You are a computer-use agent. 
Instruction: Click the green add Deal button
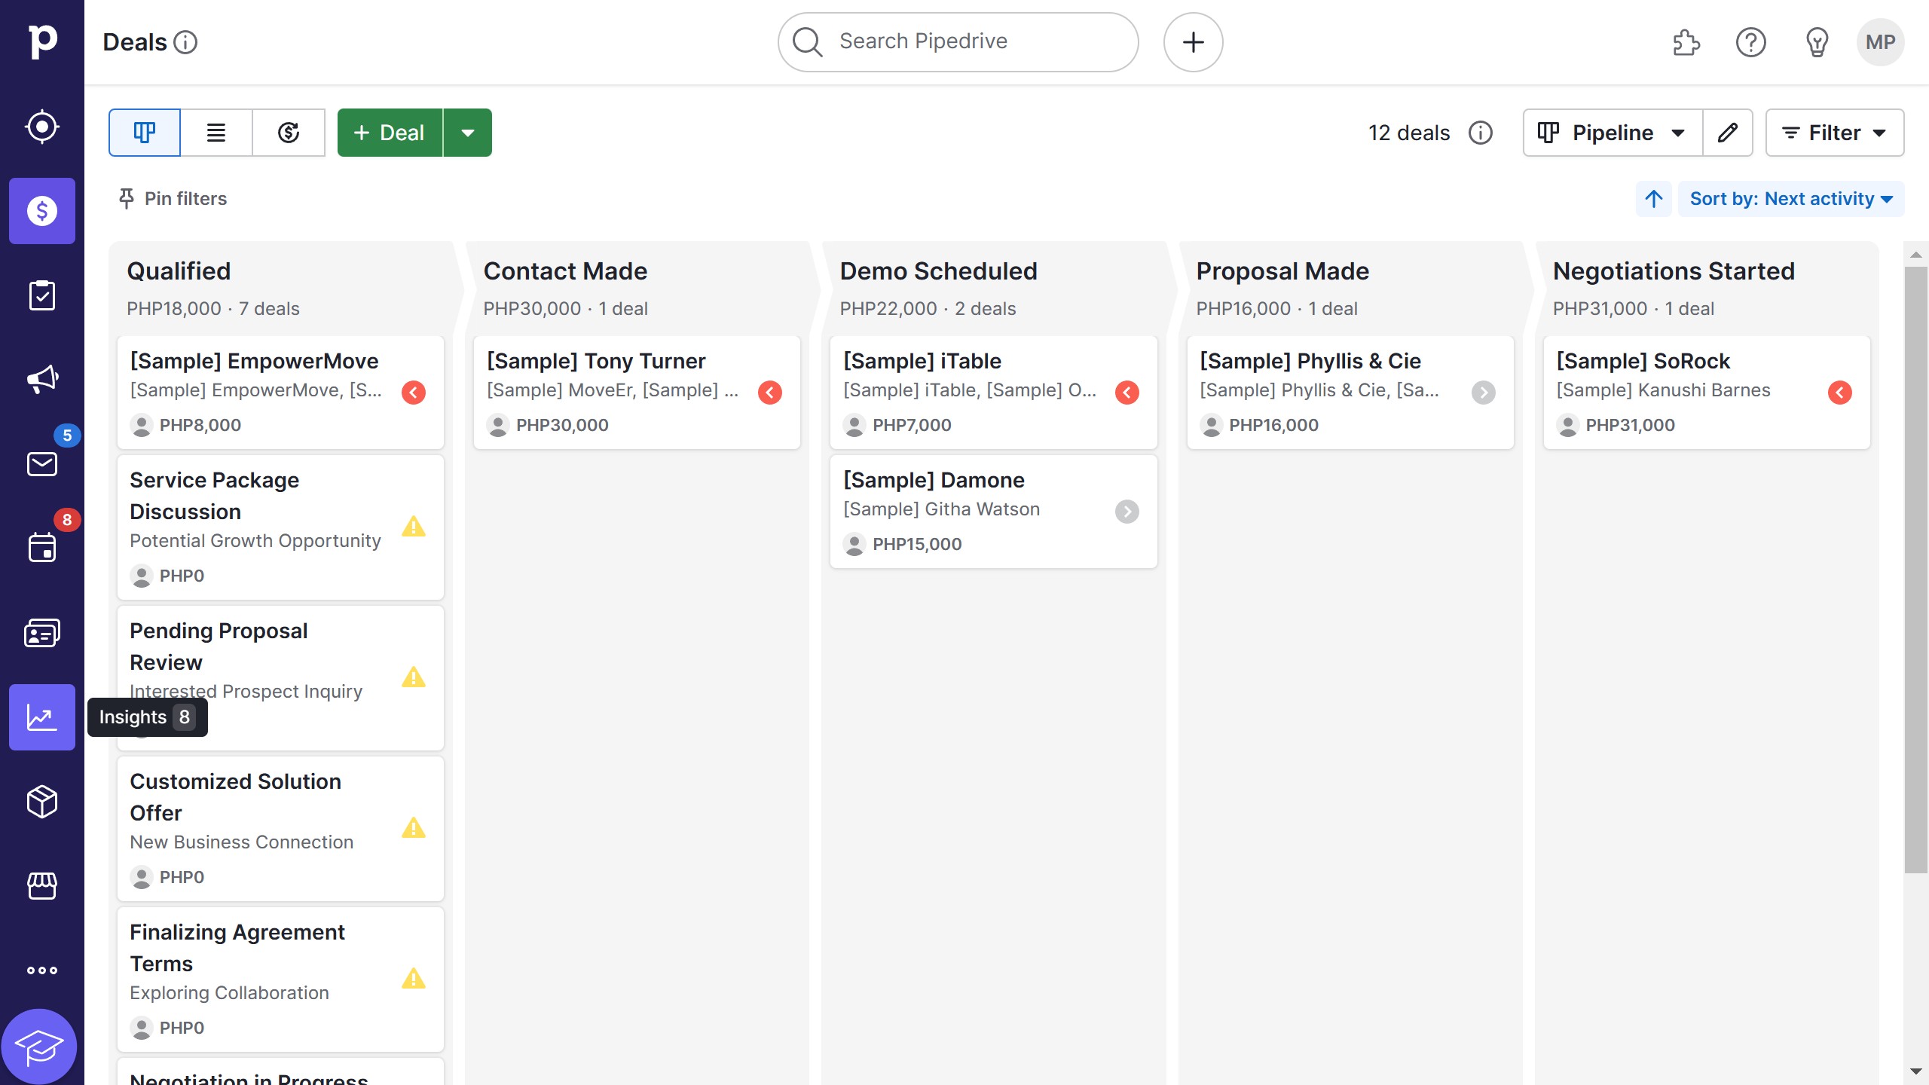pyautogui.click(x=390, y=133)
